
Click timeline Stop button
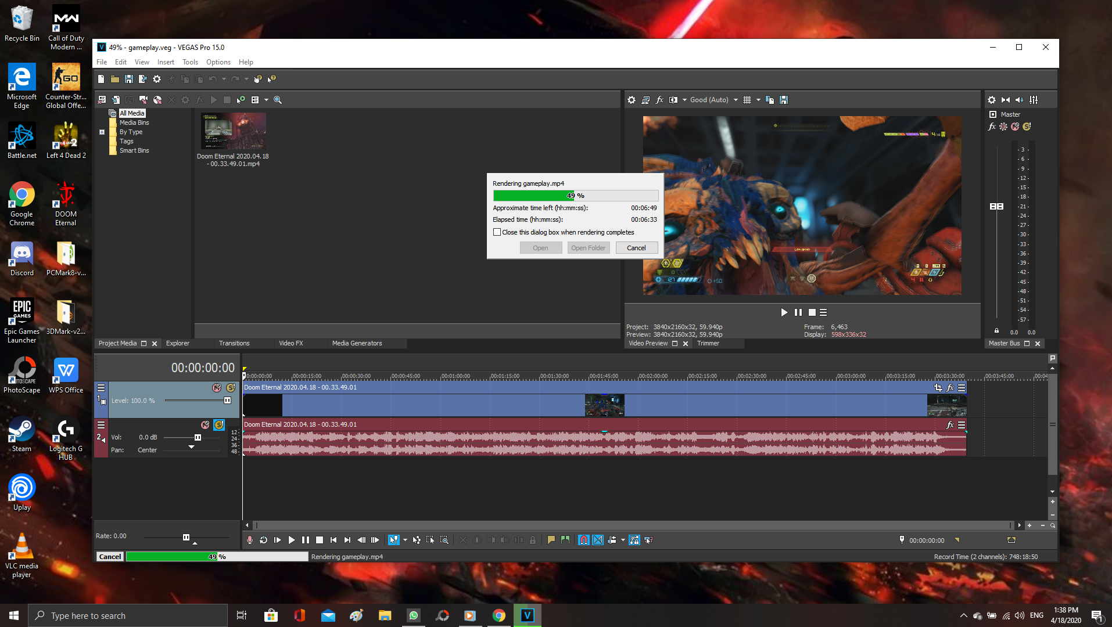[x=320, y=540]
